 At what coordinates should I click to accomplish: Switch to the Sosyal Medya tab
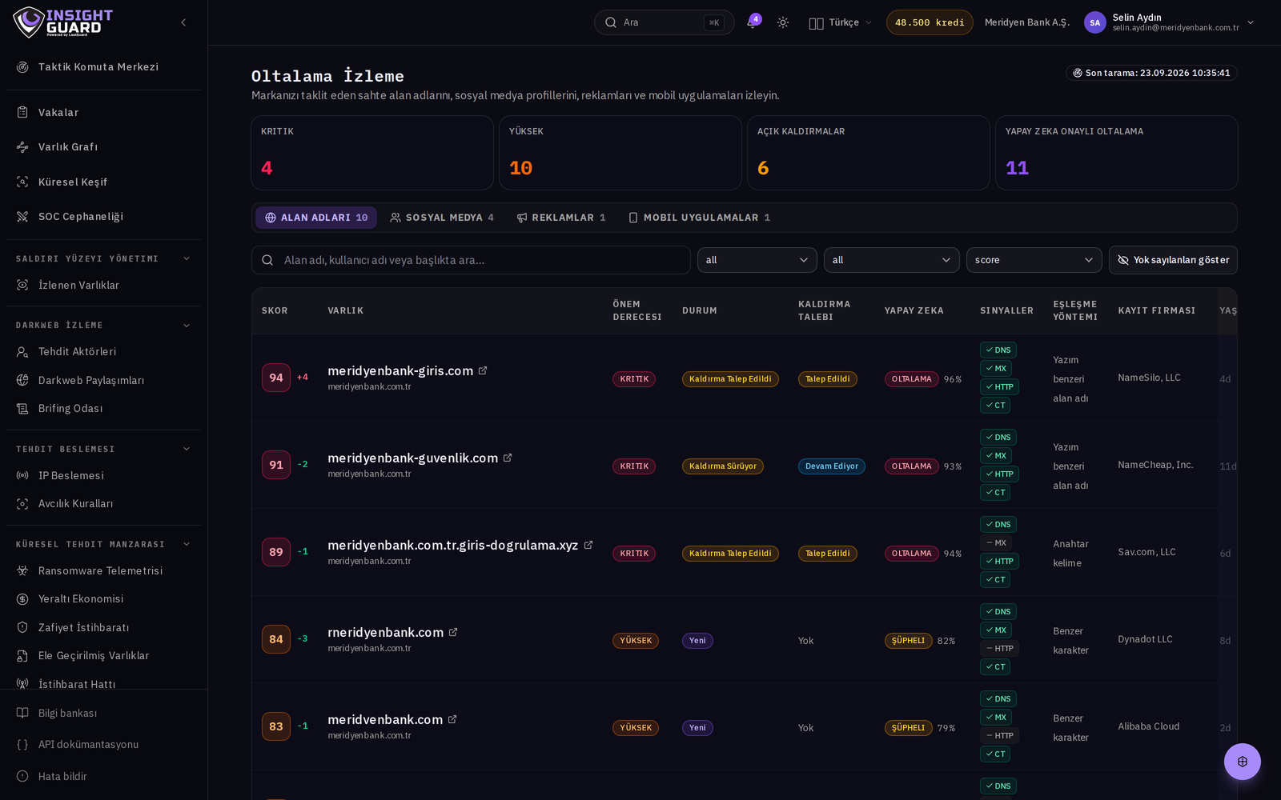(x=442, y=218)
